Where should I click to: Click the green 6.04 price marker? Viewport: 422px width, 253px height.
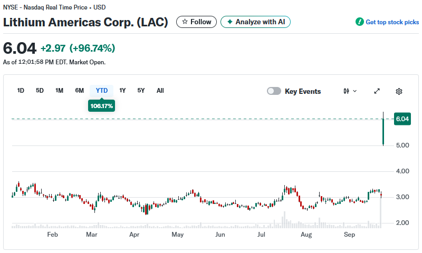402,119
